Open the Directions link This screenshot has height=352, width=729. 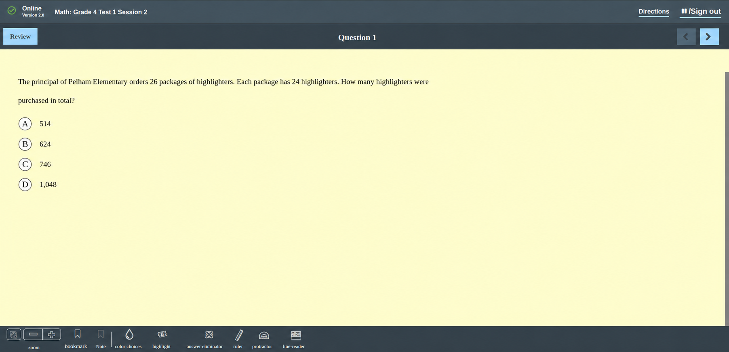(x=654, y=11)
